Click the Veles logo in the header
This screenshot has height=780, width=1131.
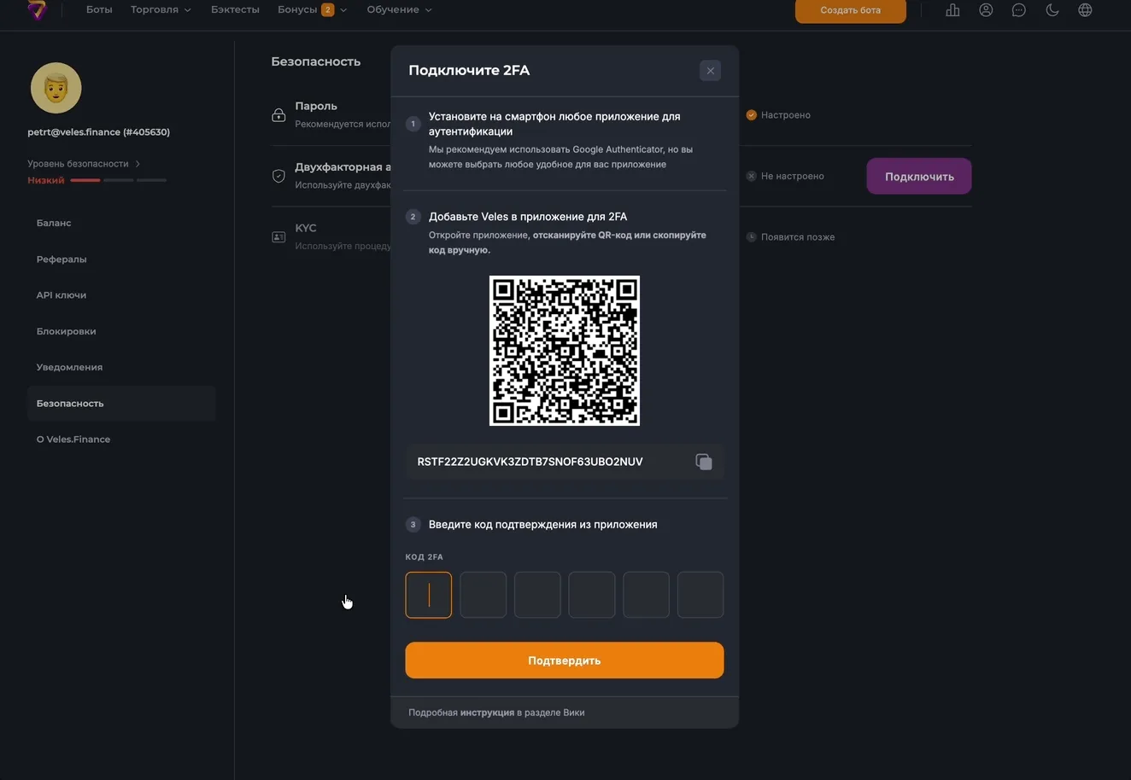[x=37, y=10]
